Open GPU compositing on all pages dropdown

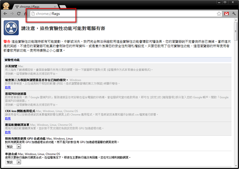click(13, 147)
